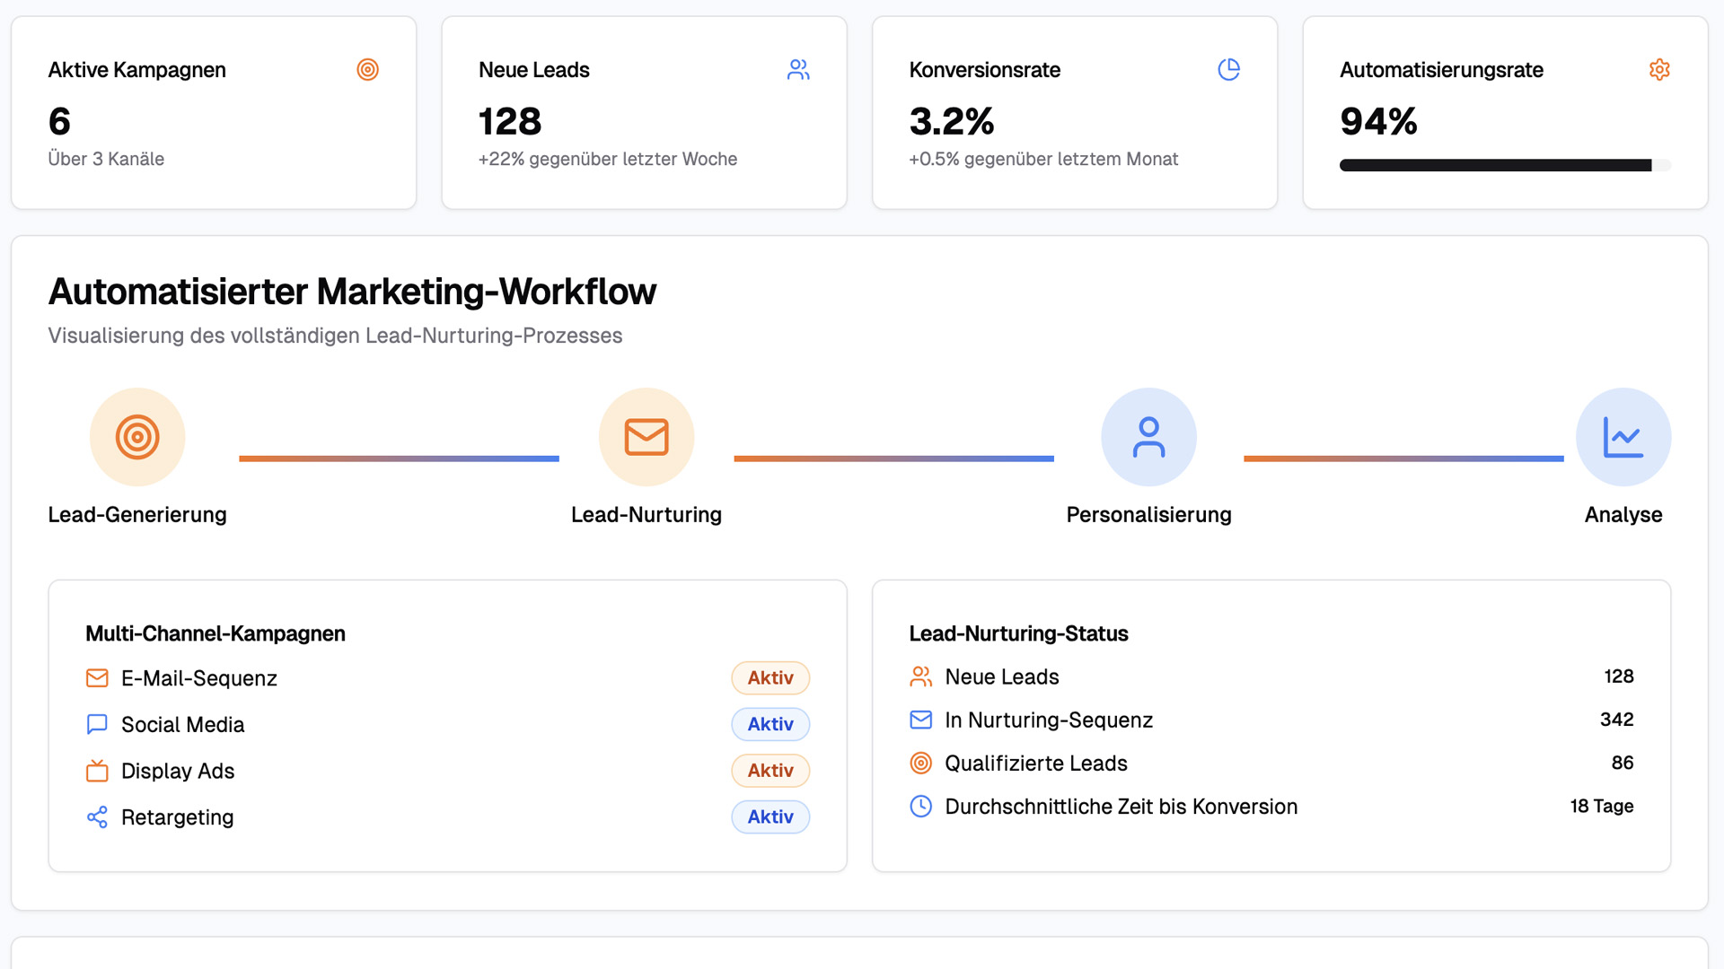Click the value 342 in Lead-Nurturing-Status
This screenshot has width=1724, height=969.
pyautogui.click(x=1616, y=720)
